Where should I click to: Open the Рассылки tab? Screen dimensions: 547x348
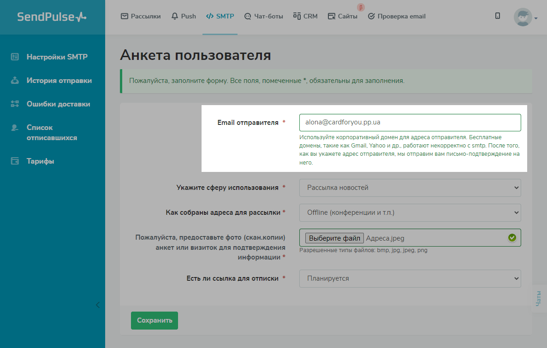point(141,17)
